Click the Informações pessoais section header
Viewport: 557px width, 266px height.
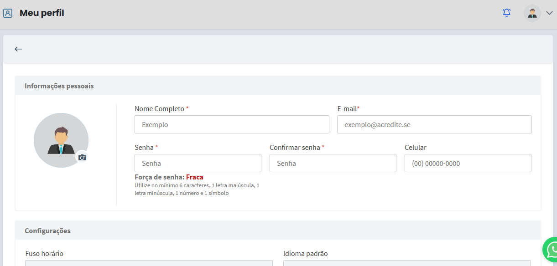click(59, 86)
